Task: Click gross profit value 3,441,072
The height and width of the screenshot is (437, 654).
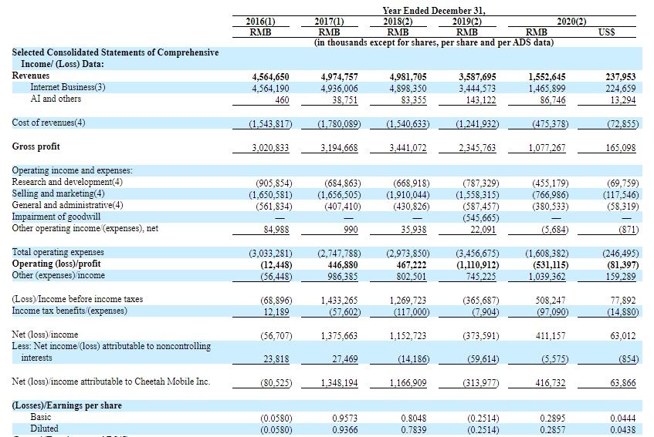Action: click(408, 148)
